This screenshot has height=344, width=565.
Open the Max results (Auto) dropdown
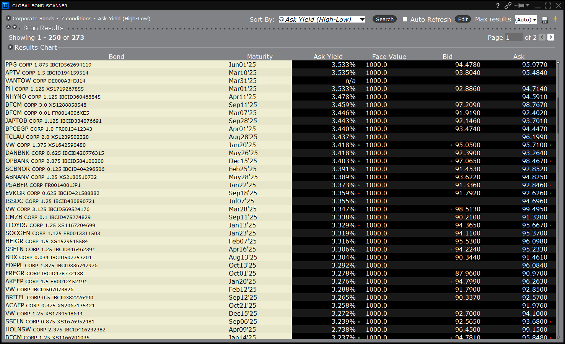click(526, 19)
